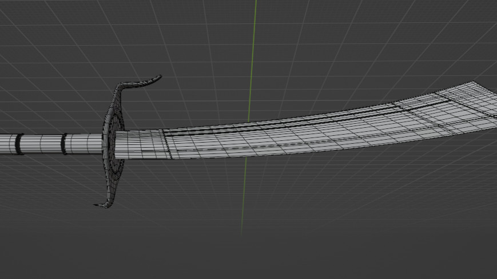Select the leftmost dark ring on the handle
The height and width of the screenshot is (279, 497).
tap(18, 144)
